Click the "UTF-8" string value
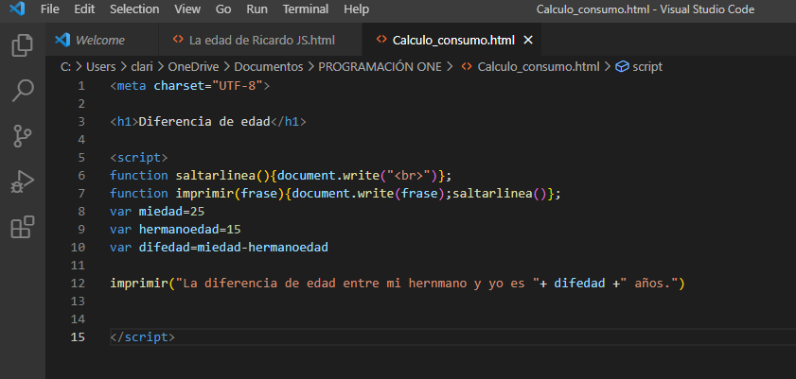Image resolution: width=796 pixels, height=379 pixels. coord(237,86)
